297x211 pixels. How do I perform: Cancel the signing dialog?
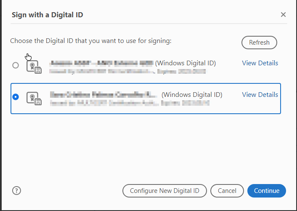227,191
